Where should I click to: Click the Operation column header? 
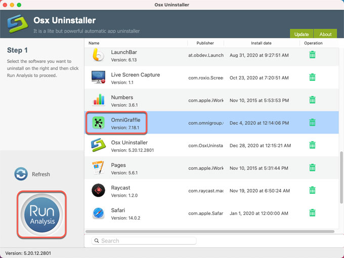click(313, 43)
